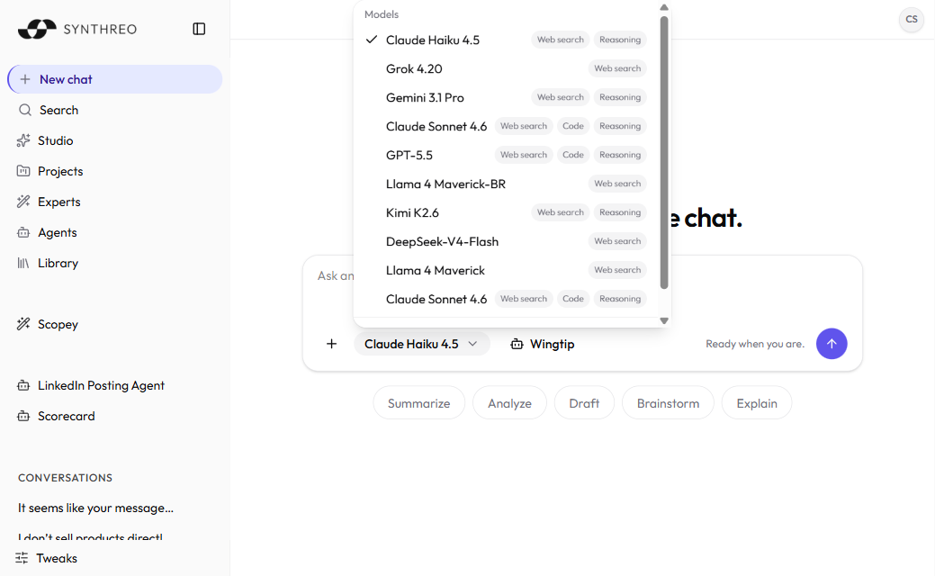
Task: Click the Agents robot icon
Action: [x=23, y=232]
